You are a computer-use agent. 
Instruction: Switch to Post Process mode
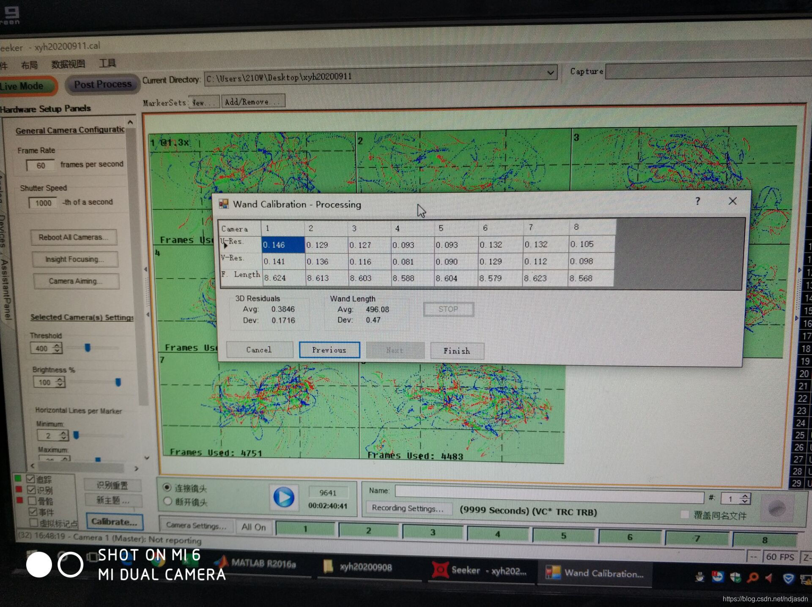pos(102,85)
